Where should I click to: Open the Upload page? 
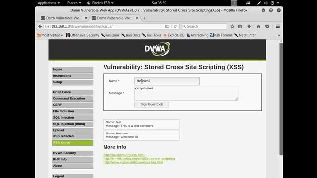[72, 130]
